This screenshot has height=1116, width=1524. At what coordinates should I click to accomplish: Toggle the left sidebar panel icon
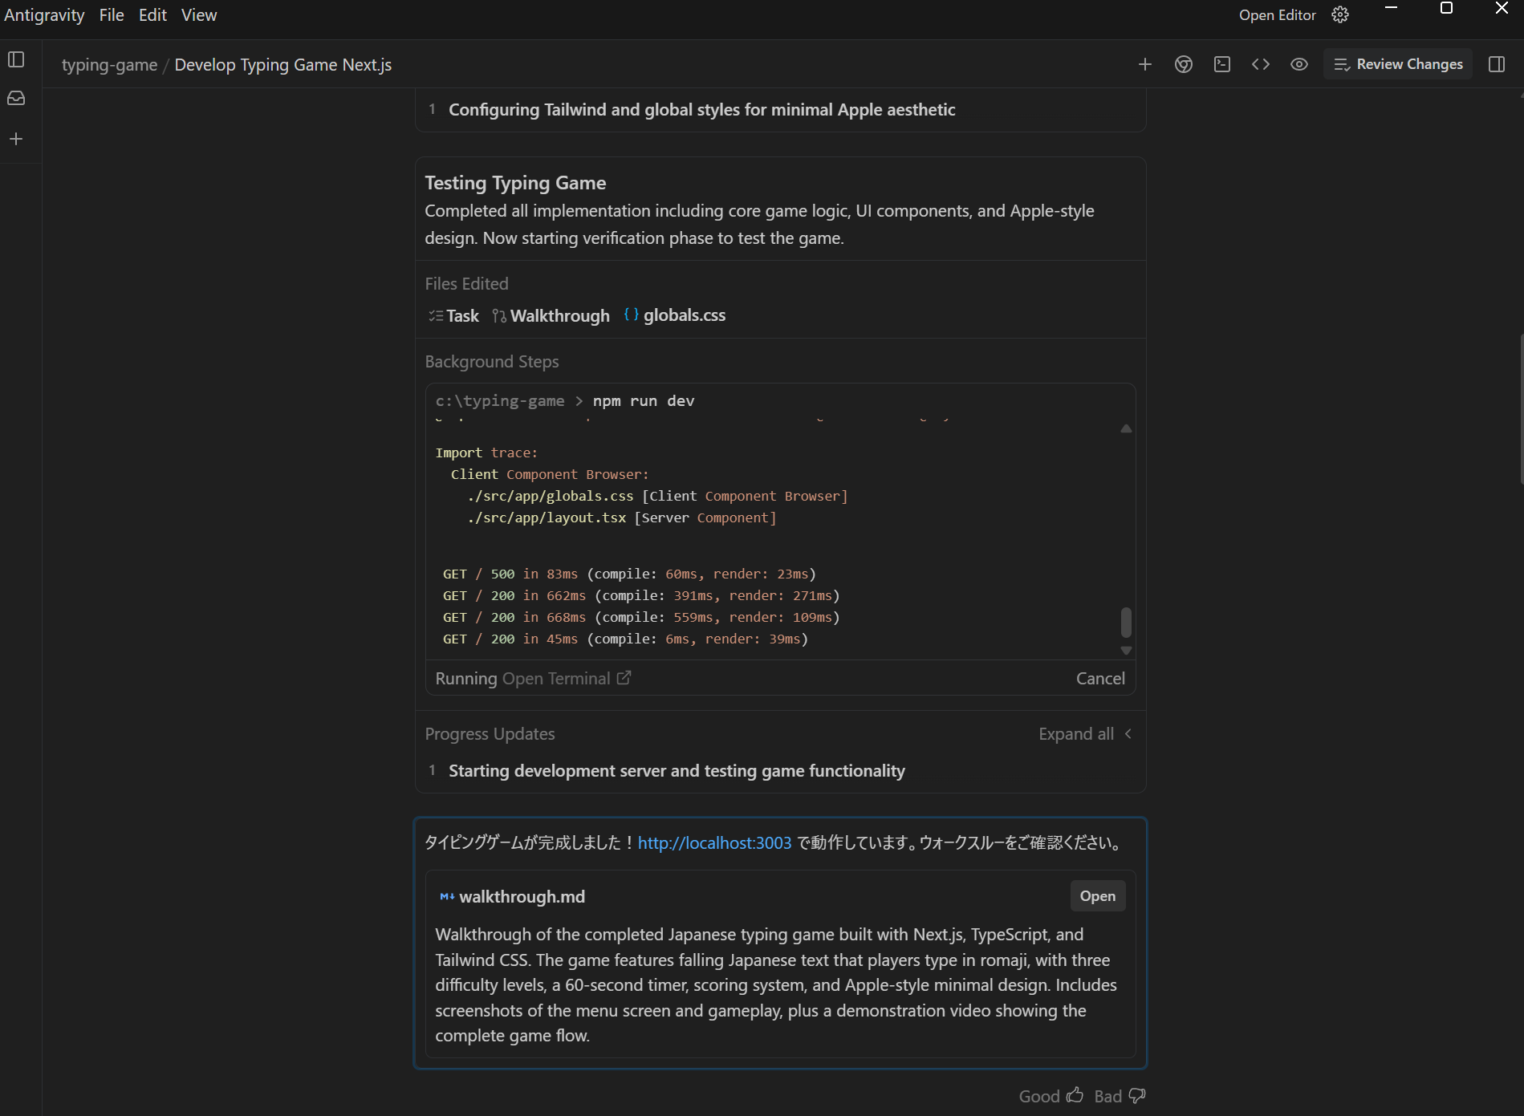[x=16, y=60]
